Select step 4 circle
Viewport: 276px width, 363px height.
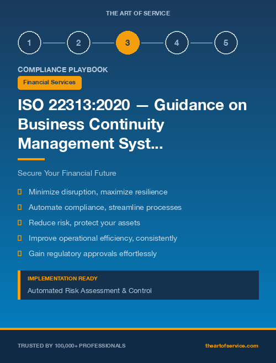pyautogui.click(x=177, y=43)
